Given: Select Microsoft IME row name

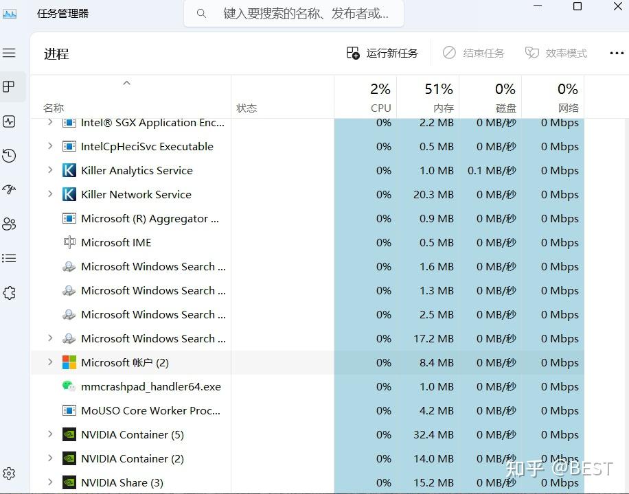Looking at the screenshot, I should (116, 243).
